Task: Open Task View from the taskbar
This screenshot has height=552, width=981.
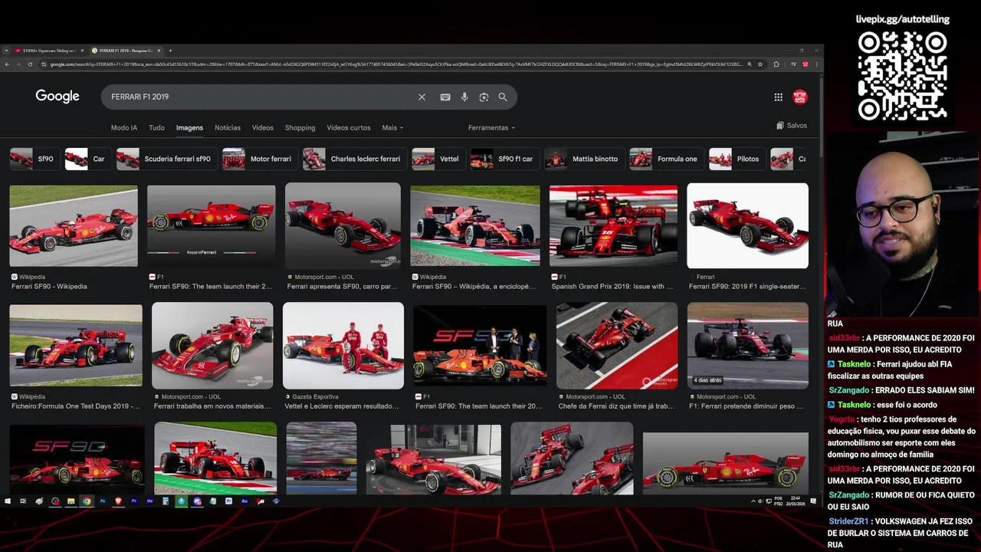Action: click(x=23, y=501)
